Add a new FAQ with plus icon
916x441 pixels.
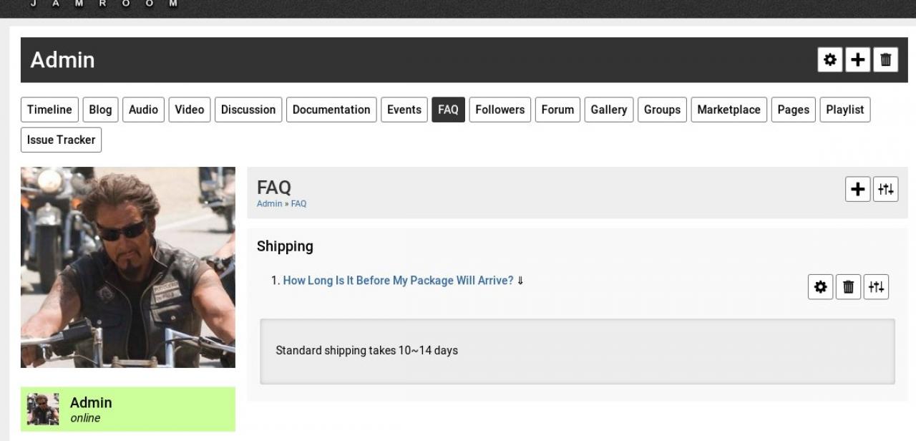click(857, 190)
